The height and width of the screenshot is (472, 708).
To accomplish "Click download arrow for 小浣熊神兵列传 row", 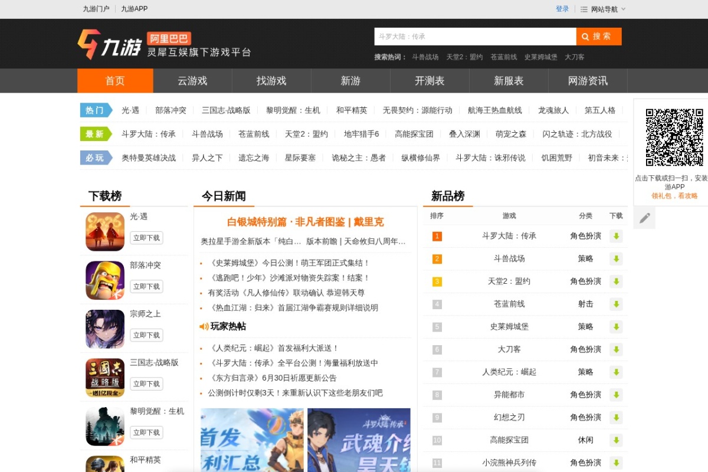I will [x=617, y=463].
